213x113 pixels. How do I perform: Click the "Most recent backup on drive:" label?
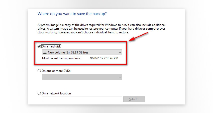61,58
